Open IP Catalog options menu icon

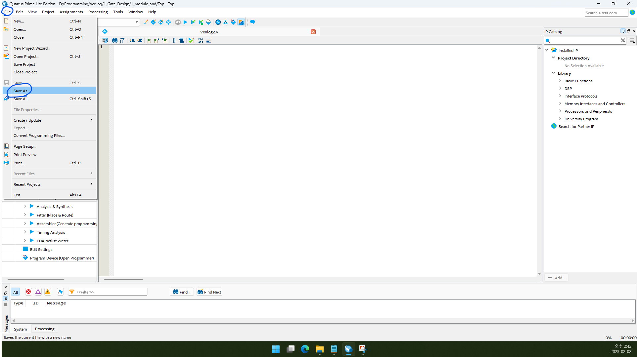632,40
